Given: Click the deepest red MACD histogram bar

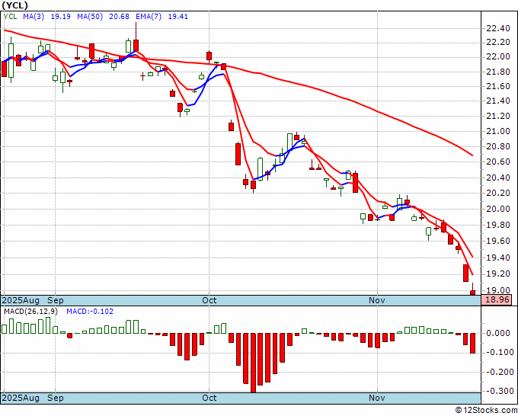Looking at the screenshot, I should click(253, 363).
